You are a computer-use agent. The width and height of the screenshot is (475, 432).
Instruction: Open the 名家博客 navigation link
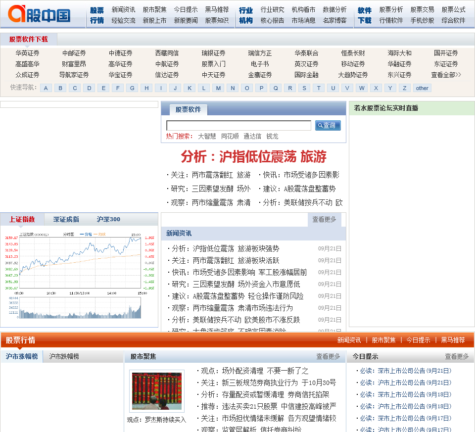point(335,21)
